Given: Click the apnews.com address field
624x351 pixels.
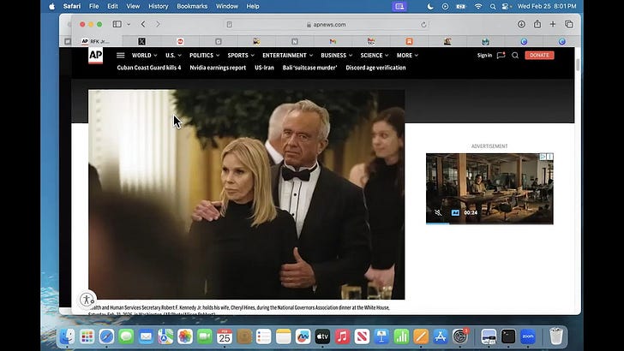Looking at the screenshot, I should (x=327, y=25).
